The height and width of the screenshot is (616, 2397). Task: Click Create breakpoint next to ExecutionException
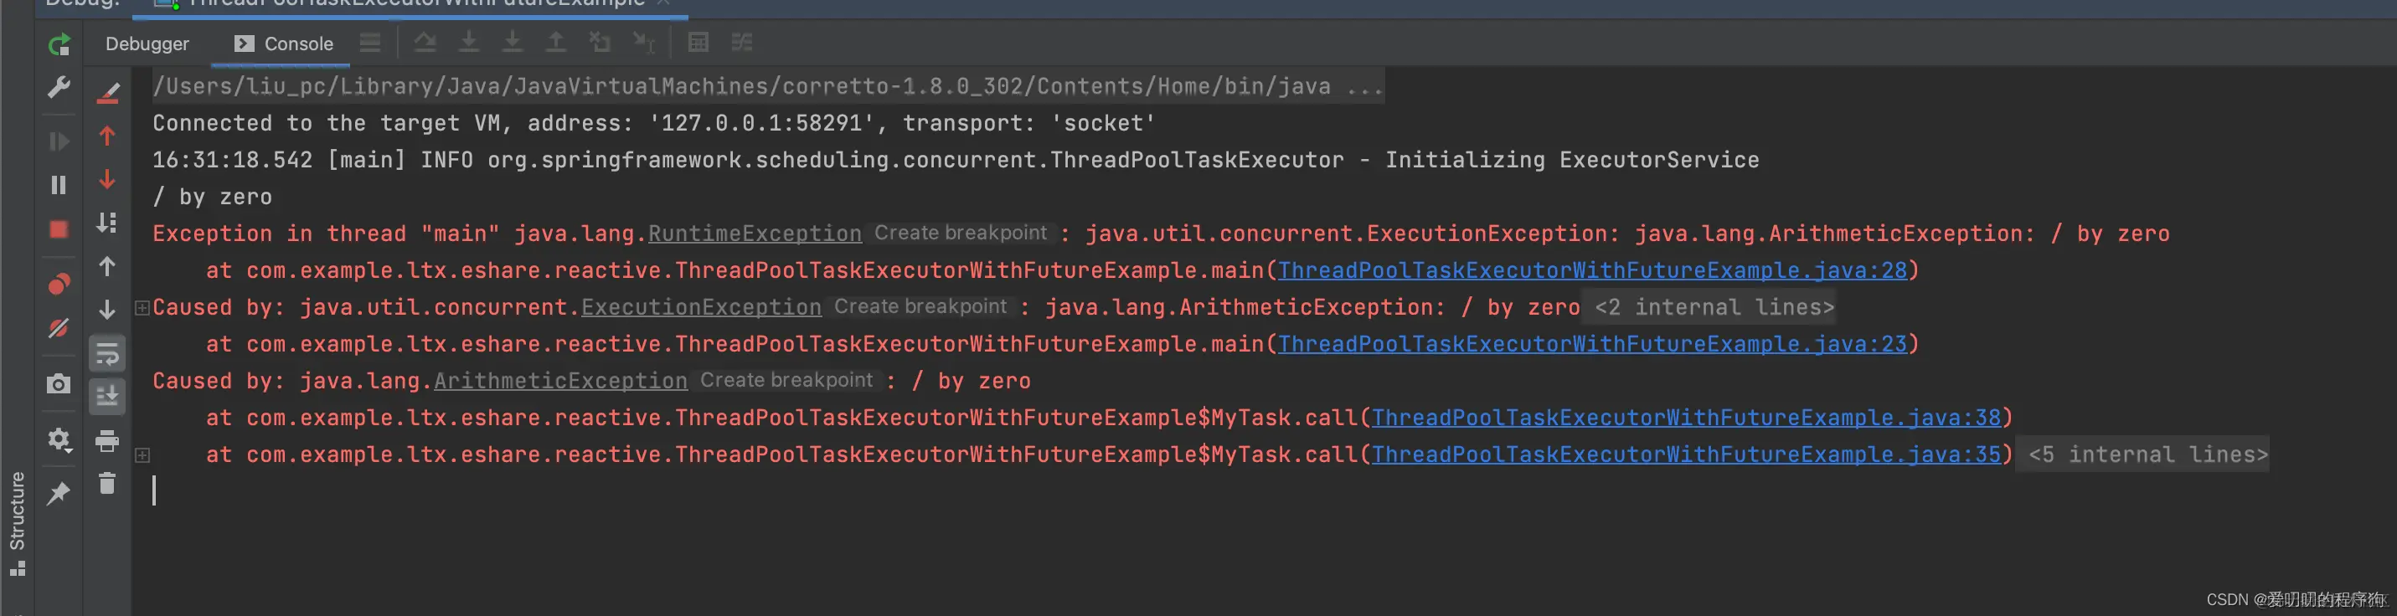(920, 307)
